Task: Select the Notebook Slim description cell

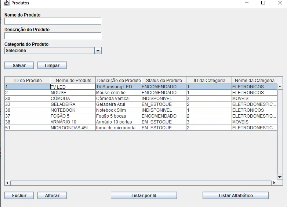Action: point(118,110)
